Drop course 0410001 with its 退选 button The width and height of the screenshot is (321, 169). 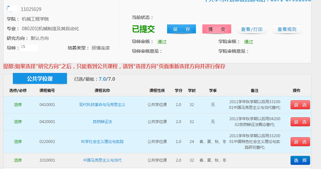point(300,105)
